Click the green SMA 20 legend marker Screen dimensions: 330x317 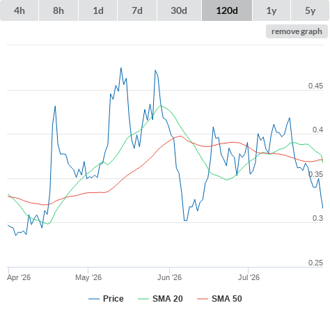(x=143, y=299)
